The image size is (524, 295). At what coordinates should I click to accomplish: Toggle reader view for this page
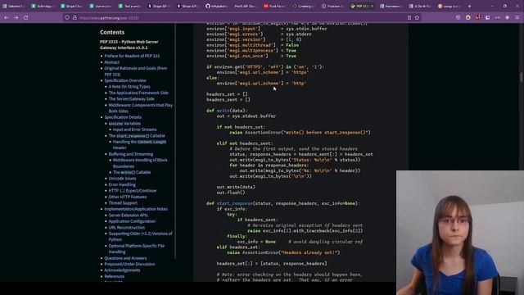click(x=409, y=18)
